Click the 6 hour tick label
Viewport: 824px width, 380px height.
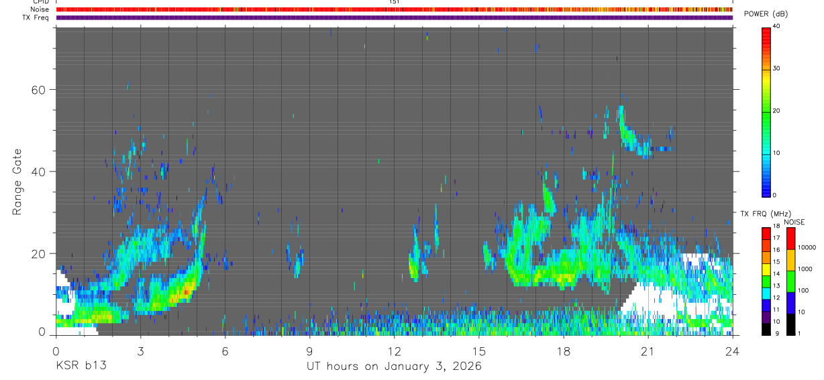click(x=225, y=351)
